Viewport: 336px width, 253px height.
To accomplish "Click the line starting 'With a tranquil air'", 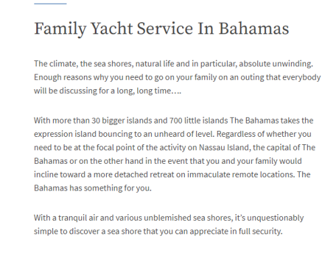I will click(x=169, y=218).
